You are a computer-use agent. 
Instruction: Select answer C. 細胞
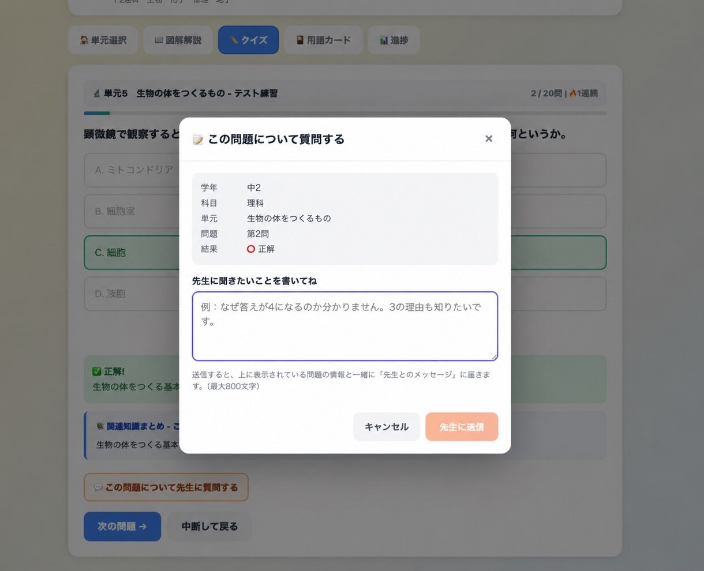[x=345, y=253]
